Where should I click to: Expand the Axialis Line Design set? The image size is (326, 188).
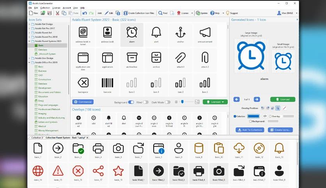tap(29, 58)
